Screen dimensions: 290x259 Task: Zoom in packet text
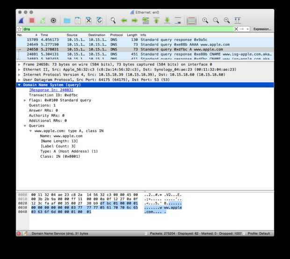[x=205, y=20]
